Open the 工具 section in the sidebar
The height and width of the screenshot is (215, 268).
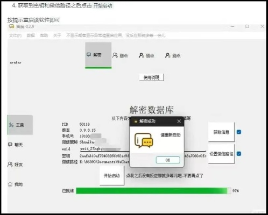pyautogui.click(x=20, y=125)
